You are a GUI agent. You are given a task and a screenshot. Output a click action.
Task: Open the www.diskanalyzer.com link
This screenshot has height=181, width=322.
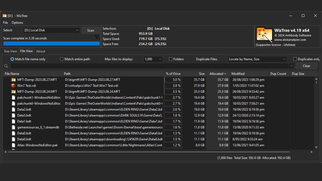[x=290, y=40]
